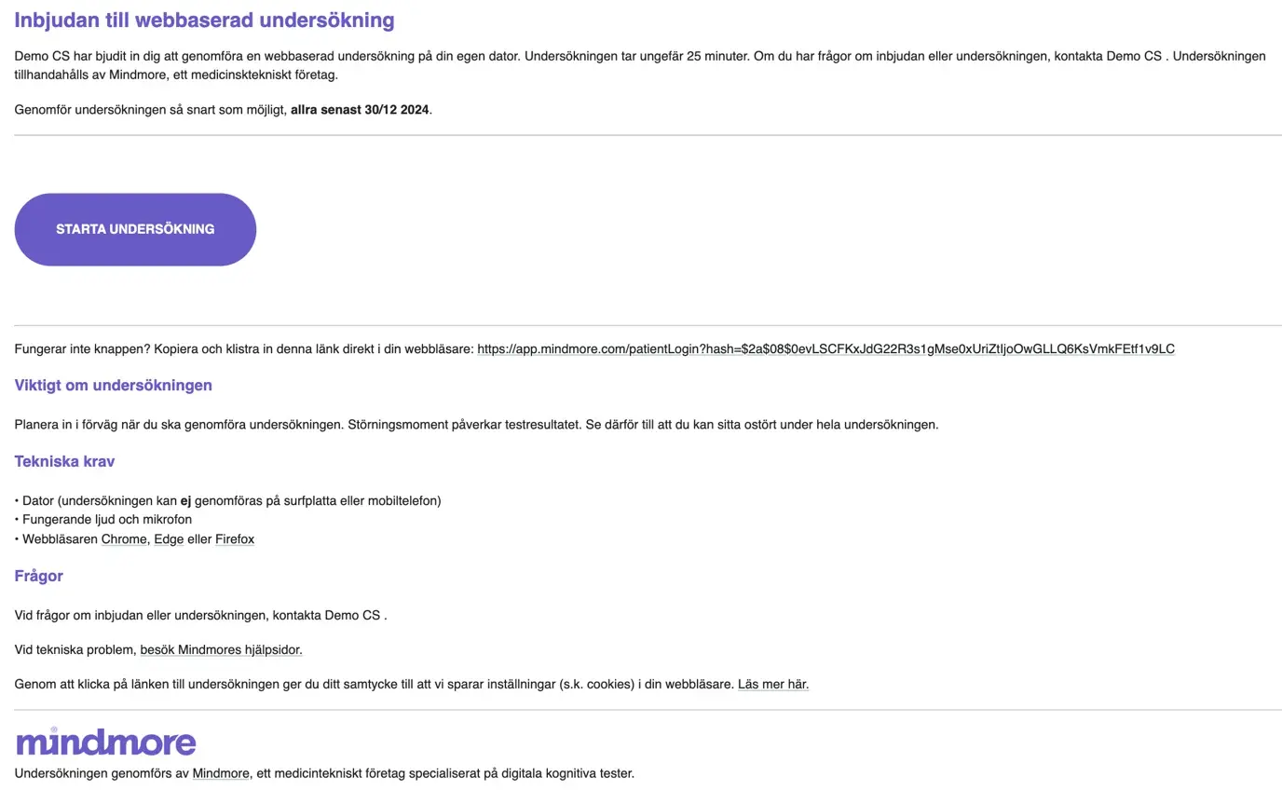Open the "besök Mindmores hjälpsidor" help link
Viewport: 1282px width, 790px height.
(221, 650)
